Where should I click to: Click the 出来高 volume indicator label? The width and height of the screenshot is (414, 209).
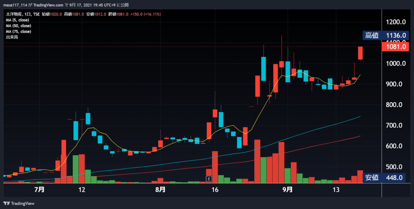click(x=12, y=37)
